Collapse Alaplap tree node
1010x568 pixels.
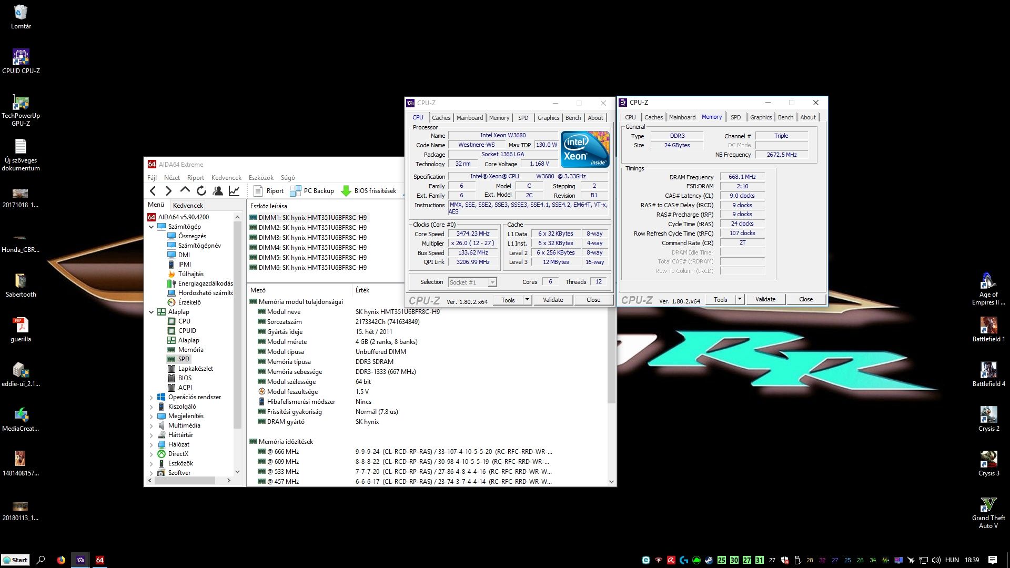151,312
